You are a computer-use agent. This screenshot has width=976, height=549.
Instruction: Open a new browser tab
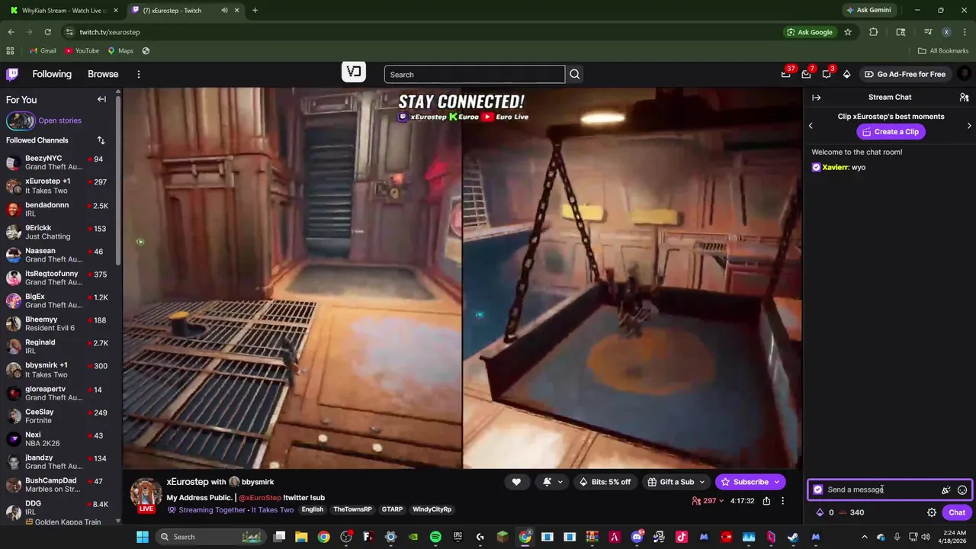pos(255,11)
